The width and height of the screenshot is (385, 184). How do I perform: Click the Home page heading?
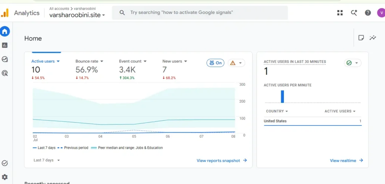[x=33, y=39]
